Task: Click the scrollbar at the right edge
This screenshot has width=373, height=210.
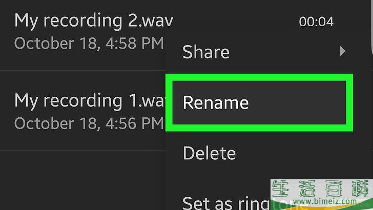Action: point(372,26)
